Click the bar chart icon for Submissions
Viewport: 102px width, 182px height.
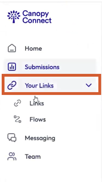coord(12,67)
